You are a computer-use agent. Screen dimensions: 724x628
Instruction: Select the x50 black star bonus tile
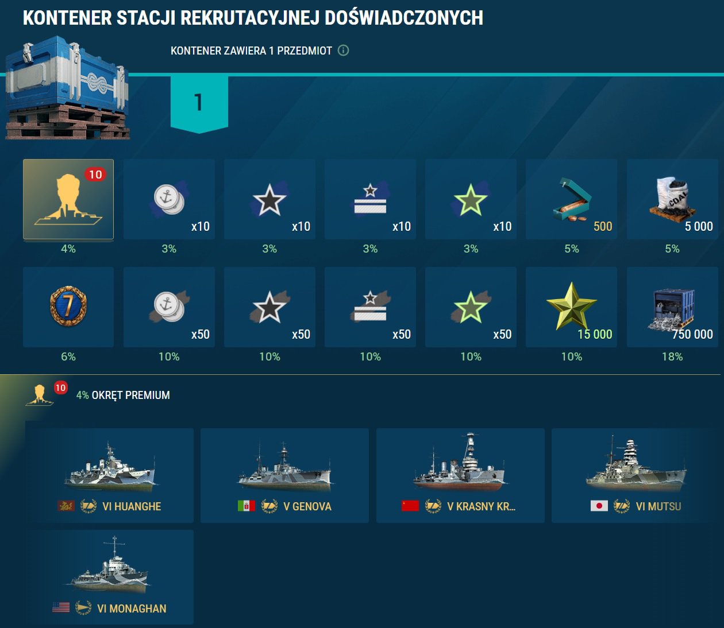point(269,307)
